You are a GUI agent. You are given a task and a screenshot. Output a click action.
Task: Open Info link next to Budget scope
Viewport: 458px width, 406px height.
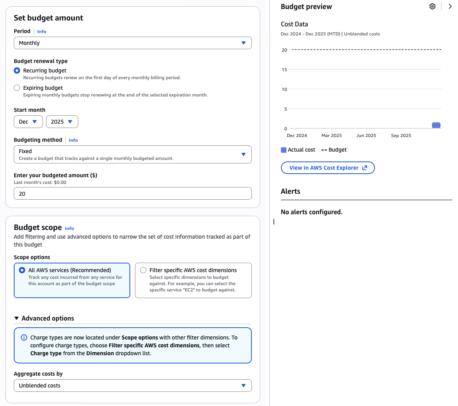coord(69,228)
